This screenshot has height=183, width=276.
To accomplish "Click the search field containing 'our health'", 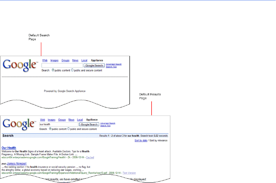I will (59, 124).
